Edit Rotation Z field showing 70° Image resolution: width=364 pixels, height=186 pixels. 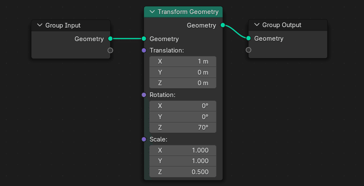(x=183, y=128)
